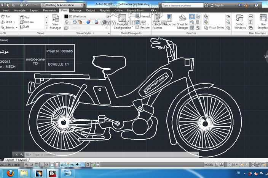Screen dimensions: 268x178
Task: Open Sheet Set Manager
Action: point(183,22)
